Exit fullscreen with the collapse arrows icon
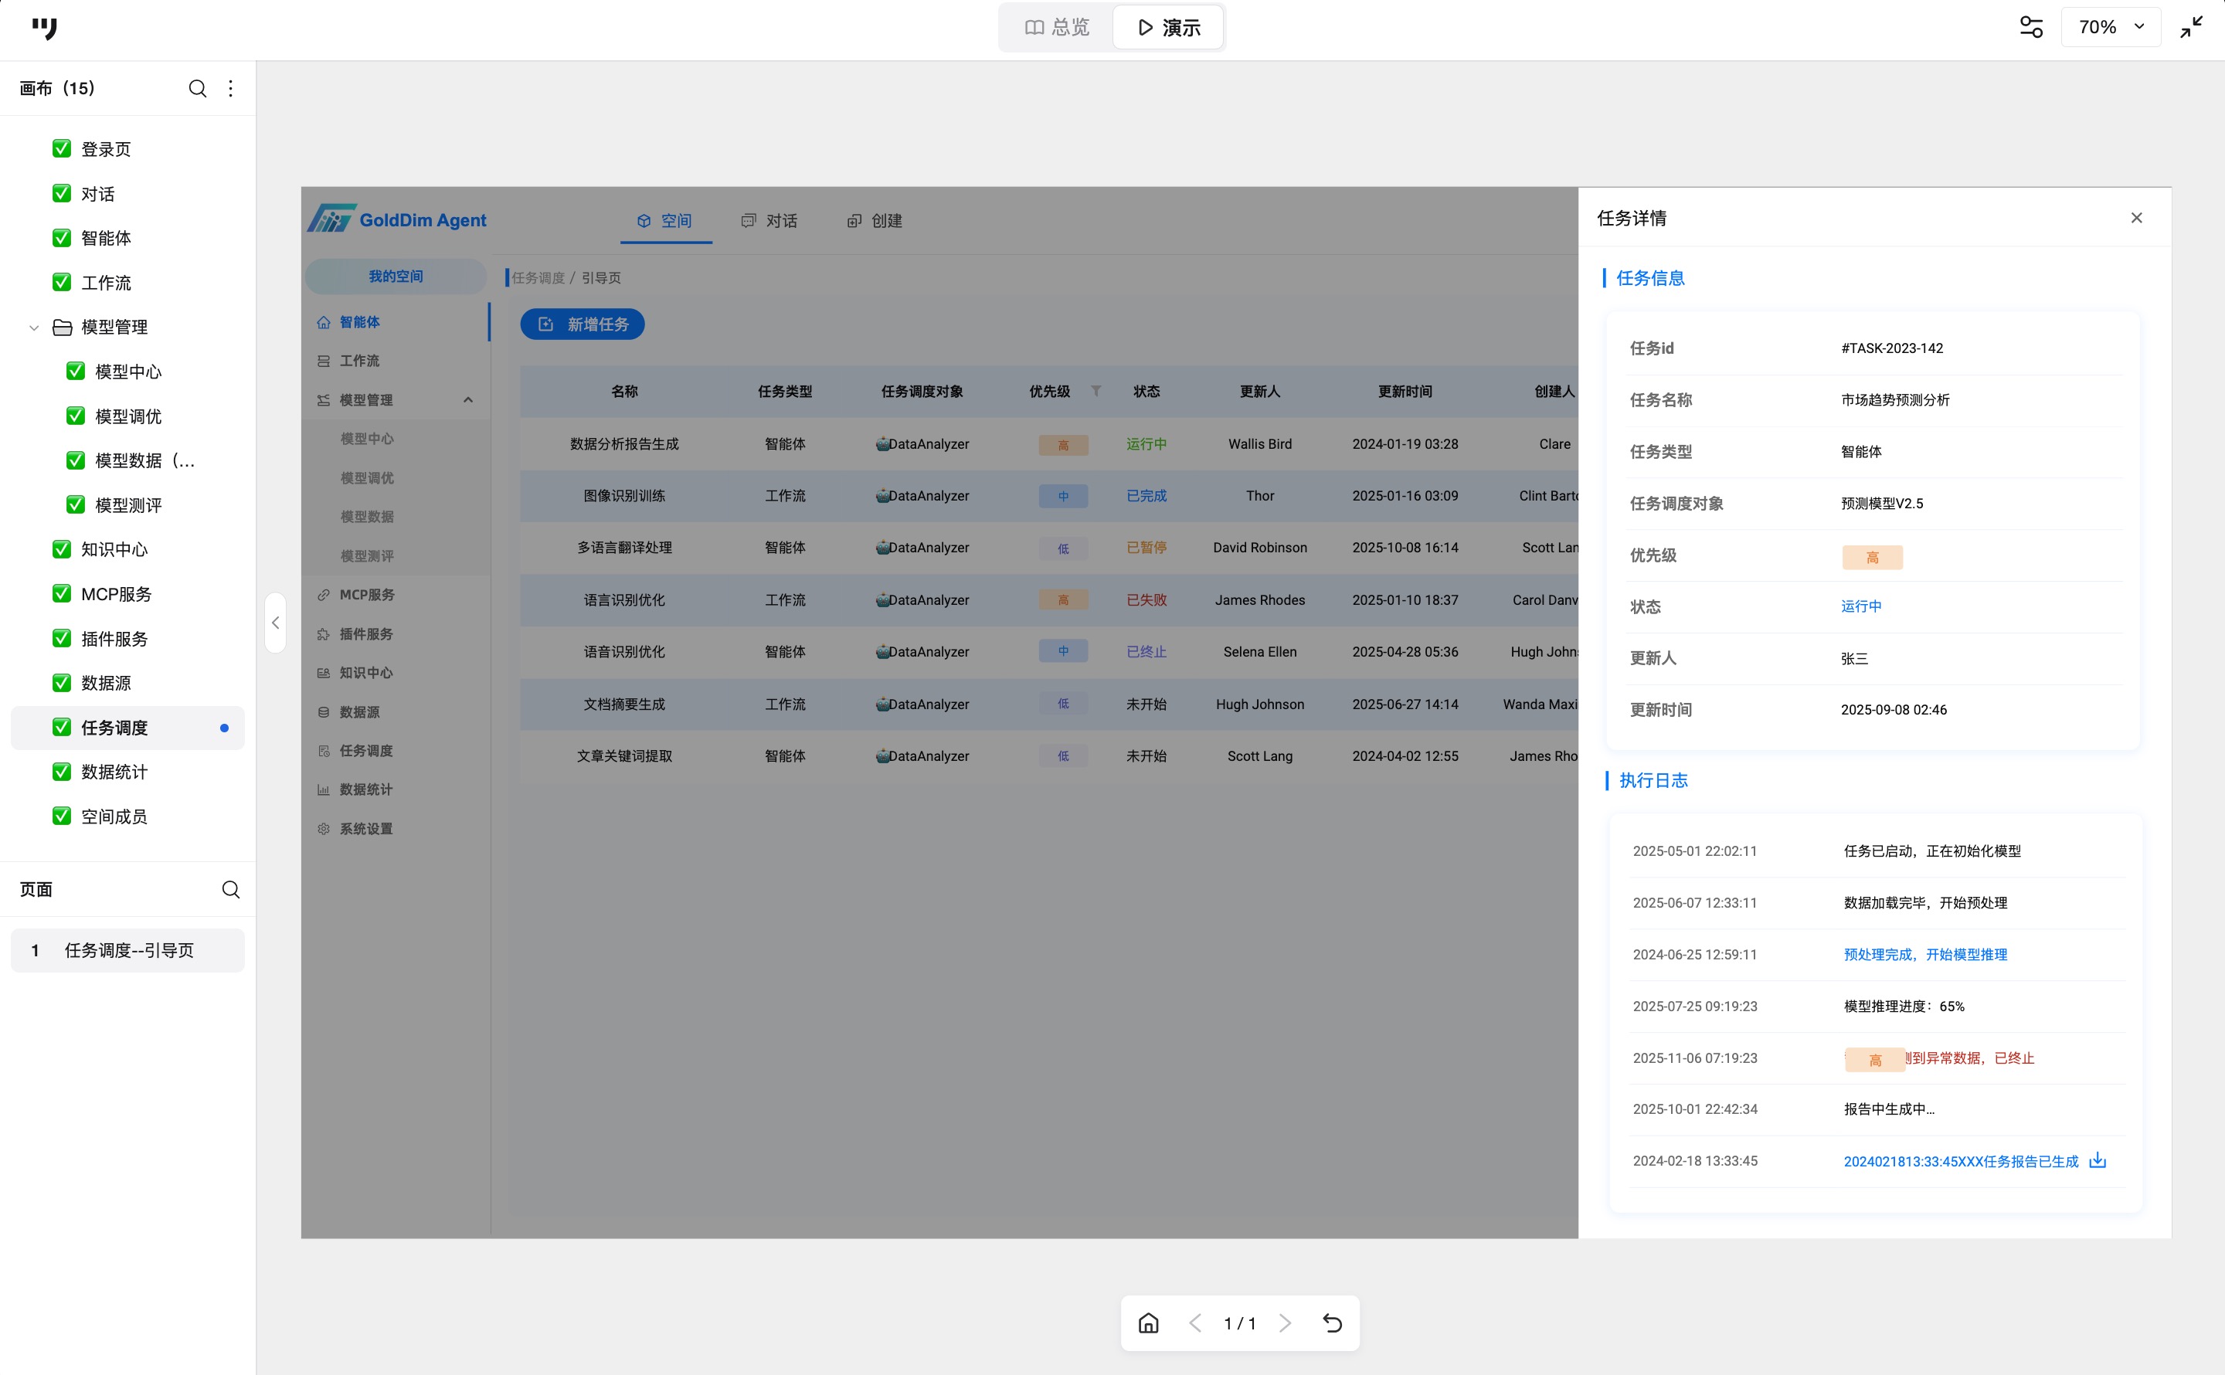Viewport: 2225px width, 1375px height. pos(2191,27)
